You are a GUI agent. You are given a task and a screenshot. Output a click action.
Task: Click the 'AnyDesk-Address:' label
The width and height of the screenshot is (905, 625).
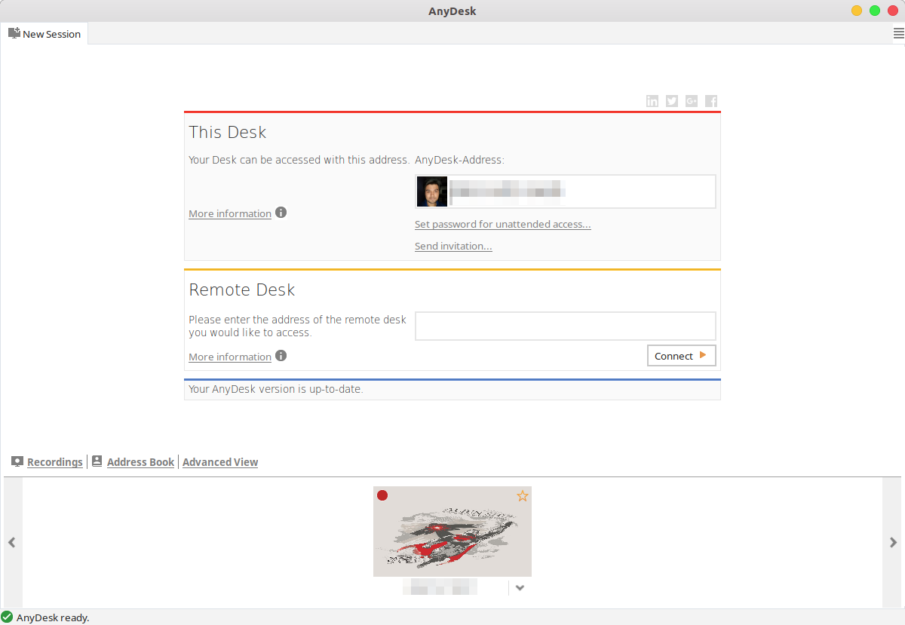point(459,160)
